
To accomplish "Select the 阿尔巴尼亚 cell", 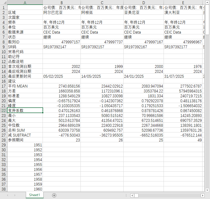I will [62, 12].
